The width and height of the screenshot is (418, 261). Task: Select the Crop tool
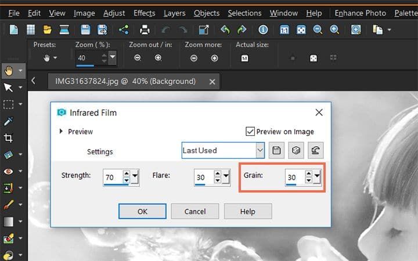[x=8, y=137]
